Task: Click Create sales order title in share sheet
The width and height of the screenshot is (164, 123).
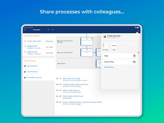Action: pos(114,36)
